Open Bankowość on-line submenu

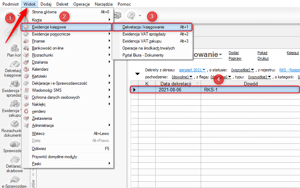[x=67, y=48]
